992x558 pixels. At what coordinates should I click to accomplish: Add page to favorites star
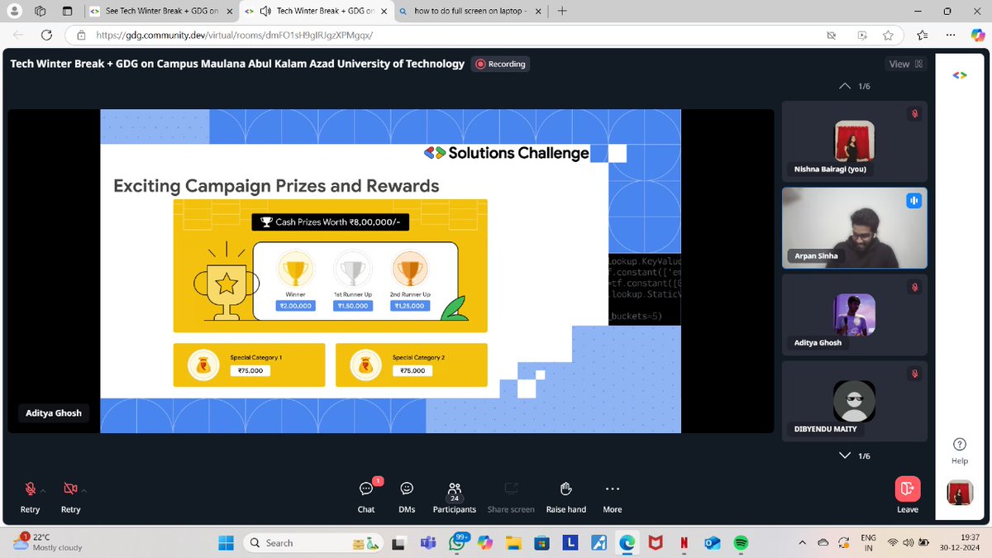point(888,36)
